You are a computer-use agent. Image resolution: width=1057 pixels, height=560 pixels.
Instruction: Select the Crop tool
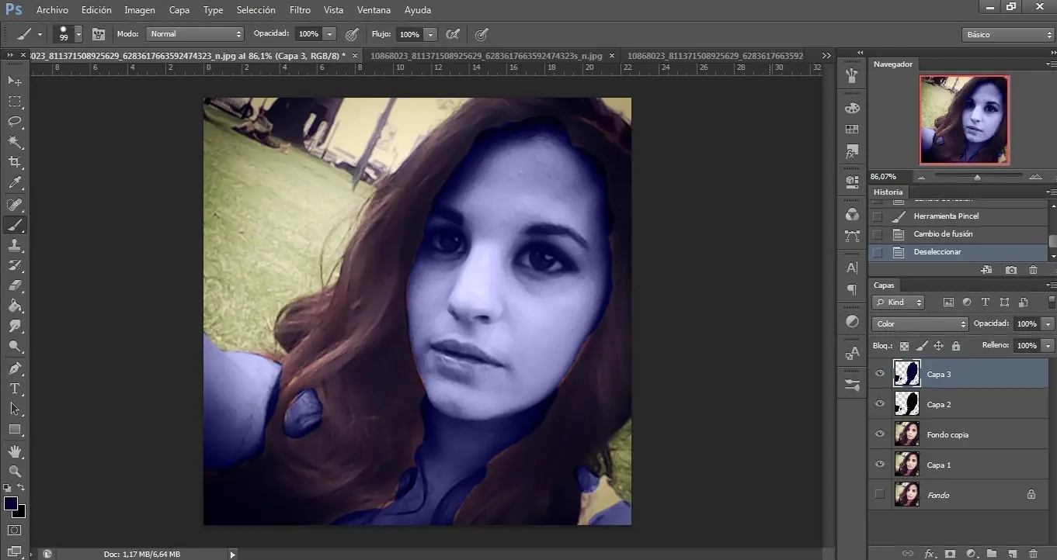tap(15, 162)
